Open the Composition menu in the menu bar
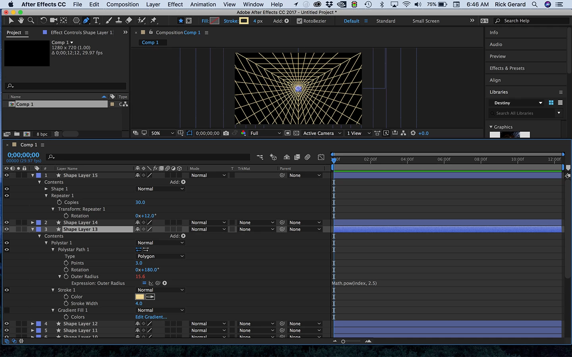 click(x=122, y=4)
